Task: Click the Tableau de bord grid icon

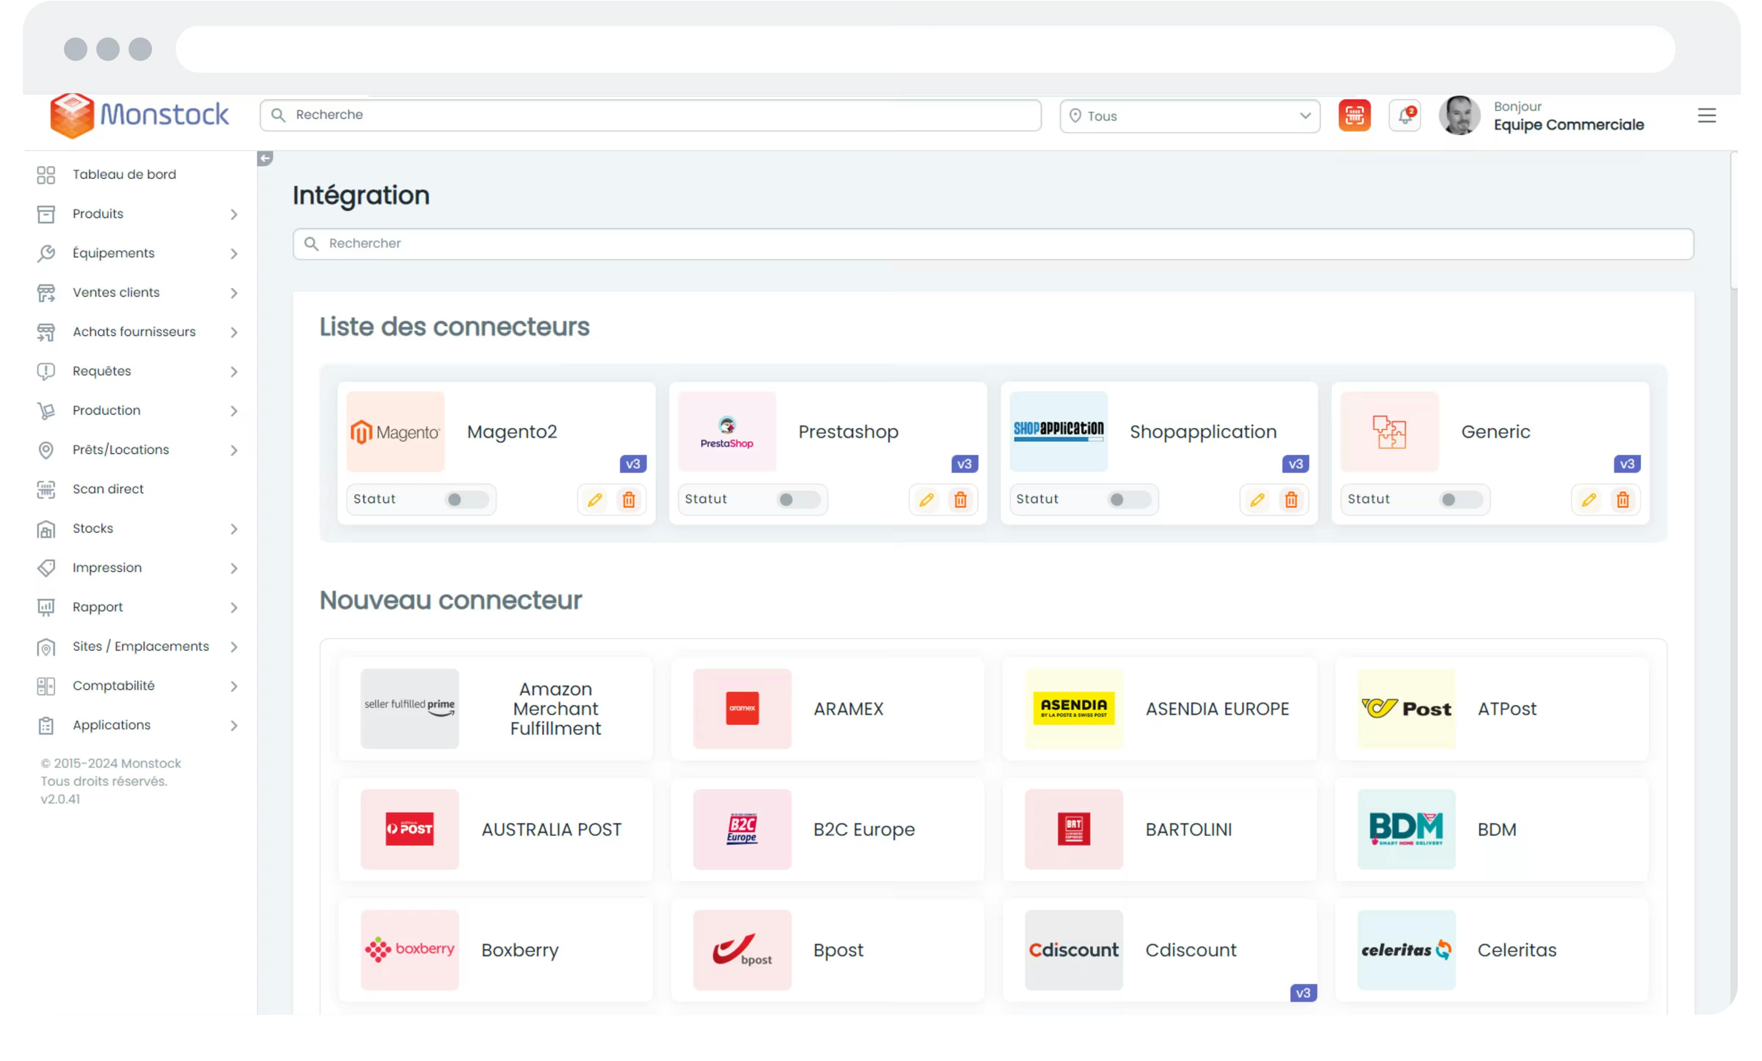Action: pyautogui.click(x=46, y=175)
